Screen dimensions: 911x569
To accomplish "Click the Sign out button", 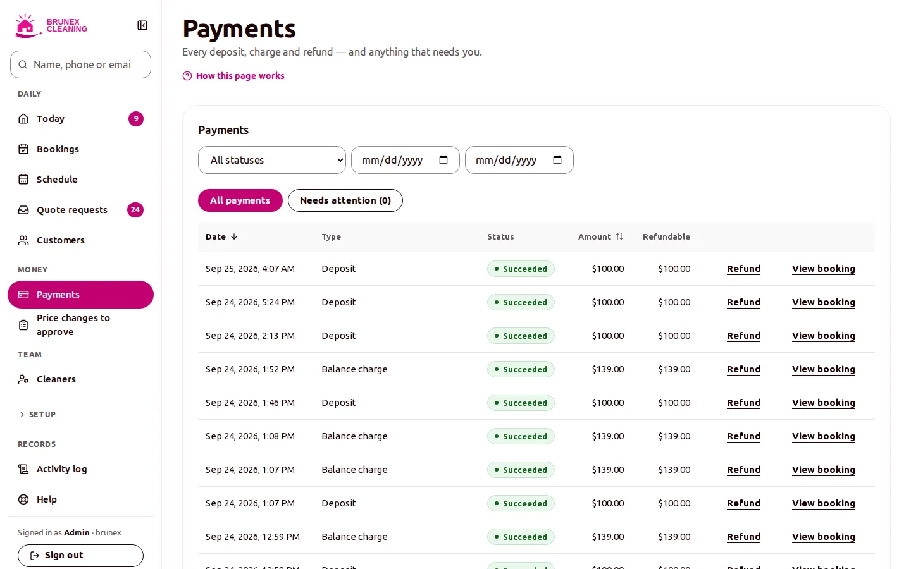I will coord(80,556).
